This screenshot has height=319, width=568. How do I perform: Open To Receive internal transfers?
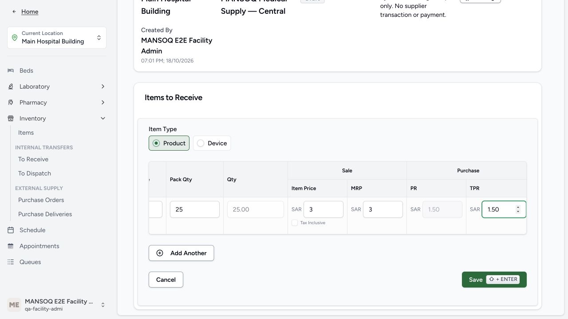click(x=33, y=159)
